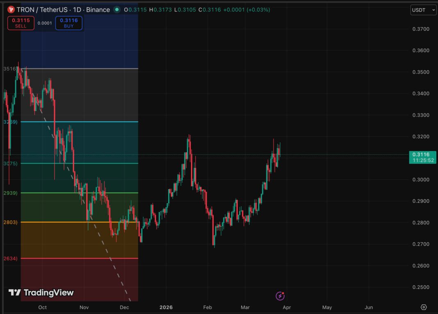This screenshot has height=314, width=438.
Task: Select the gray 0.3516 Fibonacci line
Action: coord(82,69)
